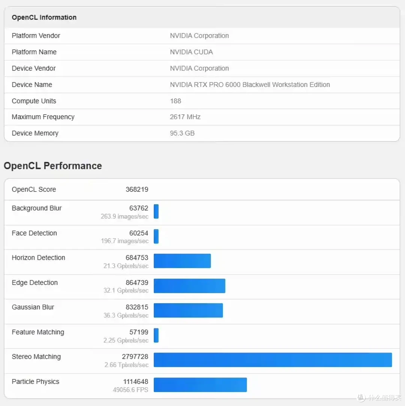405x406 pixels.
Task: Click the small Background Blur bar
Action: point(156,211)
